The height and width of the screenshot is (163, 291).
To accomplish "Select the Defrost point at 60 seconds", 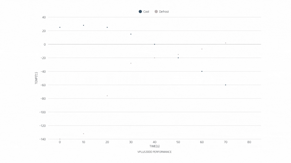I will [x=202, y=49].
